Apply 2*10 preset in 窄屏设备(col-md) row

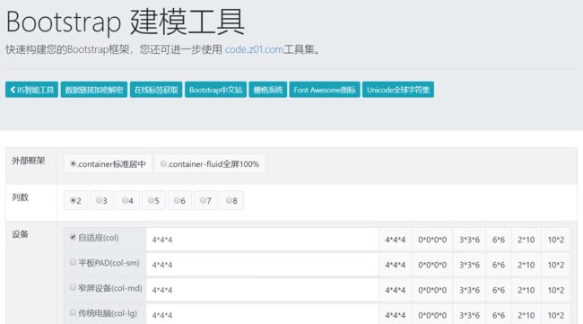point(526,290)
